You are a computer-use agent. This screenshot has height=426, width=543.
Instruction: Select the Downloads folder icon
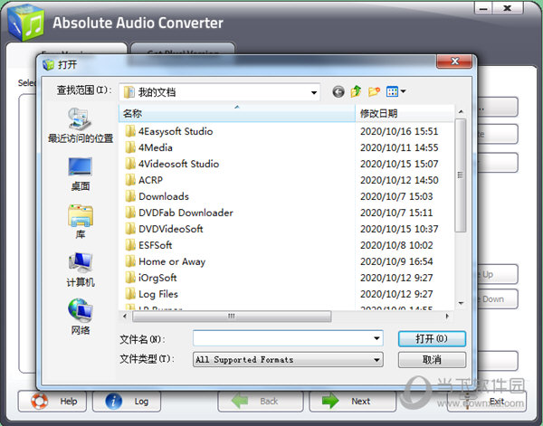[130, 196]
